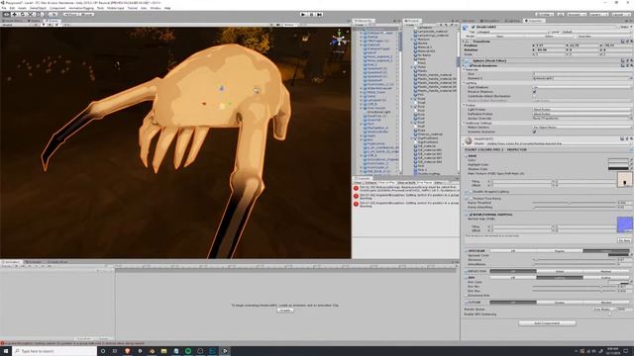
Task: Select the Hand tool in Unity toolbar
Action: coord(6,14)
